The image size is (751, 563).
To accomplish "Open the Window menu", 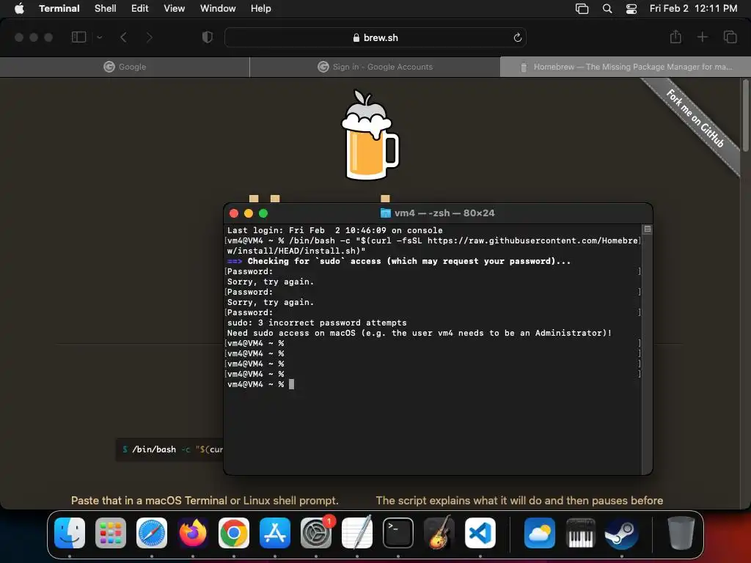I will (x=217, y=8).
